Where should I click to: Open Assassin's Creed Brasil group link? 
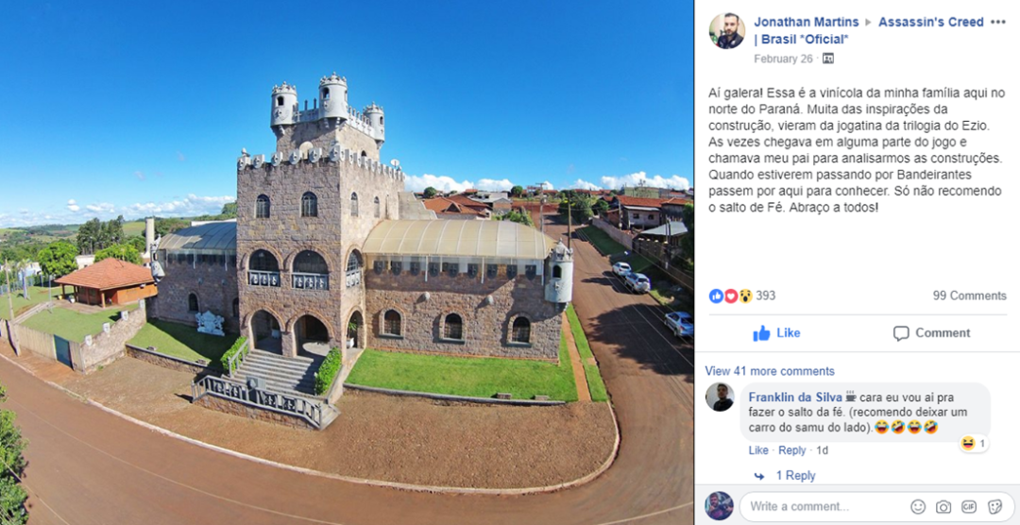pyautogui.click(x=869, y=30)
